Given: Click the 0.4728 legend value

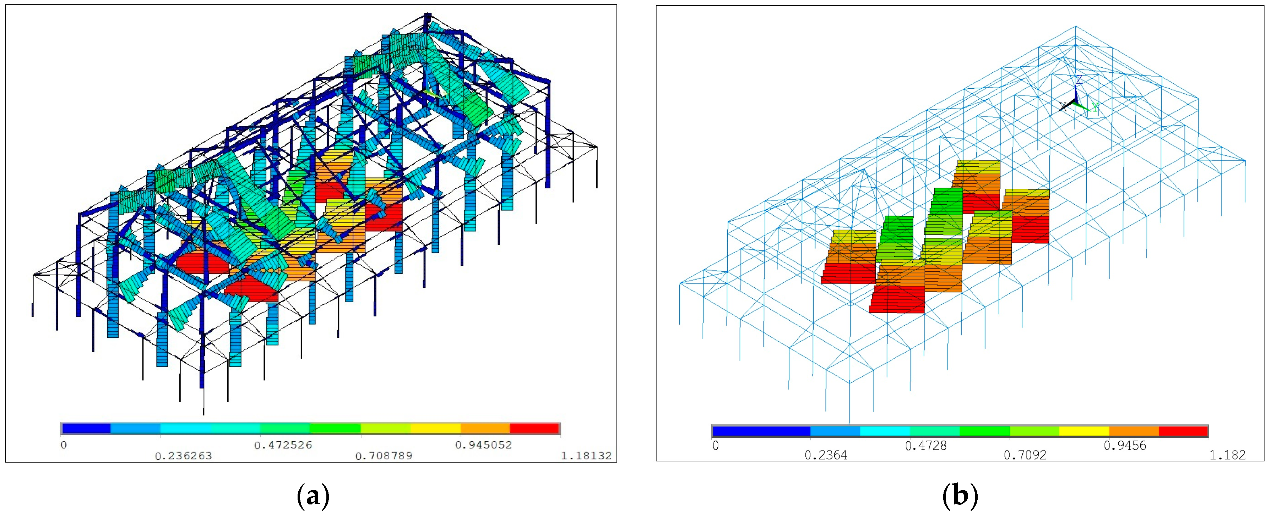Looking at the screenshot, I should click(x=925, y=446).
